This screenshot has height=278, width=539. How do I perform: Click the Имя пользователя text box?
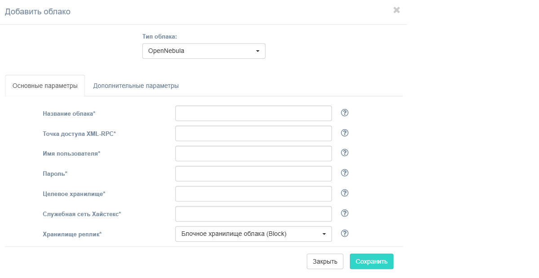coord(253,153)
